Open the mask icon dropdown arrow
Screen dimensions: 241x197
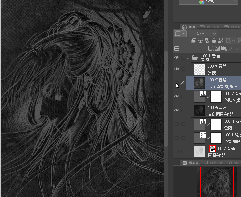234,41
